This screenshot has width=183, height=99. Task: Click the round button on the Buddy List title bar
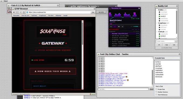177,6
